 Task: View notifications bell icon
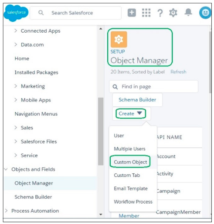coord(188,12)
